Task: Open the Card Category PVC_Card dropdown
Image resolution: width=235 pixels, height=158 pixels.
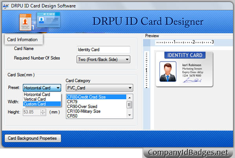Action: point(99,88)
